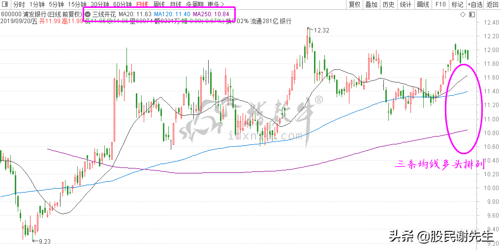Viewport: 501px width, 250px height.
Task: Click the 11.00 price axis label
Action: click(x=491, y=119)
